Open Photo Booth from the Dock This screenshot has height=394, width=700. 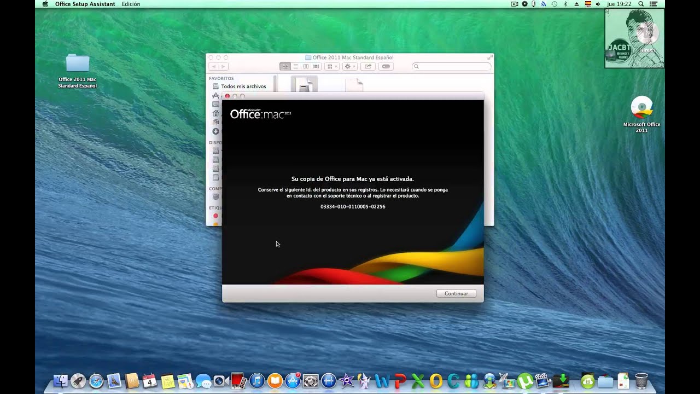click(238, 381)
